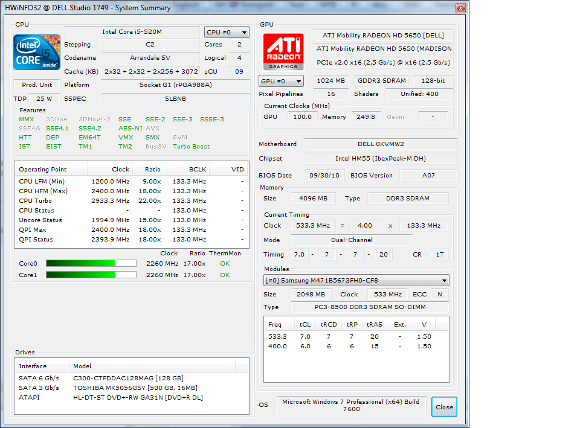Close the System Summary window via title bar X

(460, 8)
